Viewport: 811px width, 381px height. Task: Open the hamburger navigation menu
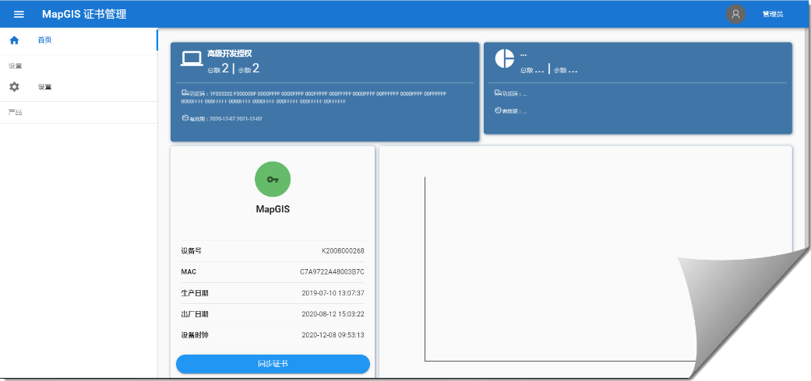tap(19, 14)
